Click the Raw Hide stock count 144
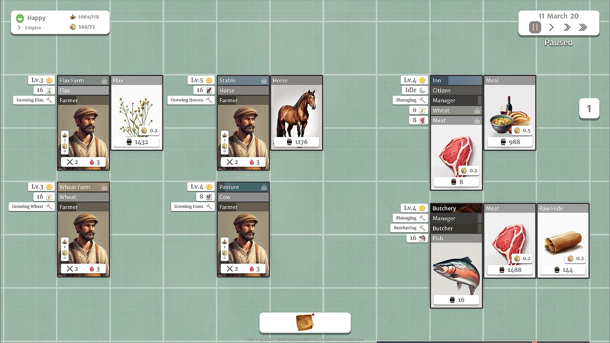This screenshot has height=343, width=610. pyautogui.click(x=563, y=270)
